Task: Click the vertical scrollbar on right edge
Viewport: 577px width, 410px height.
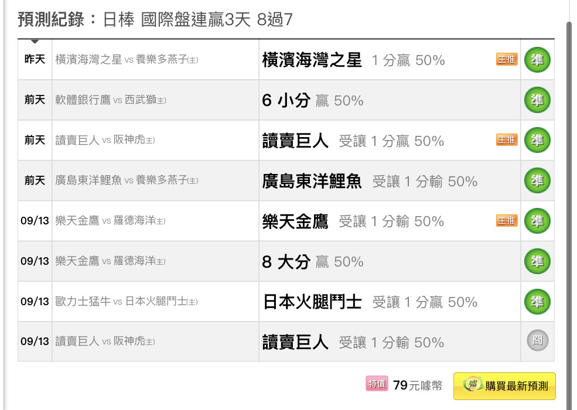Action: [x=569, y=213]
